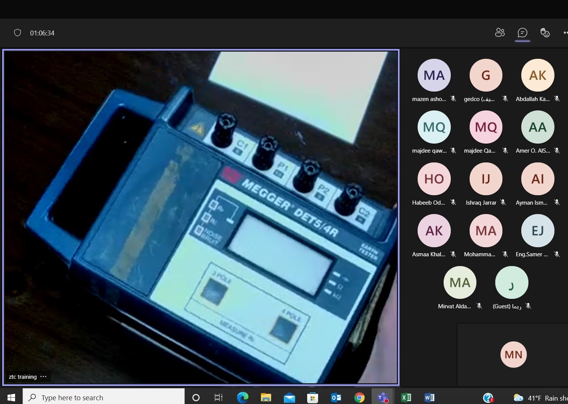
Task: Open the Windows Start menu
Action: [11, 397]
